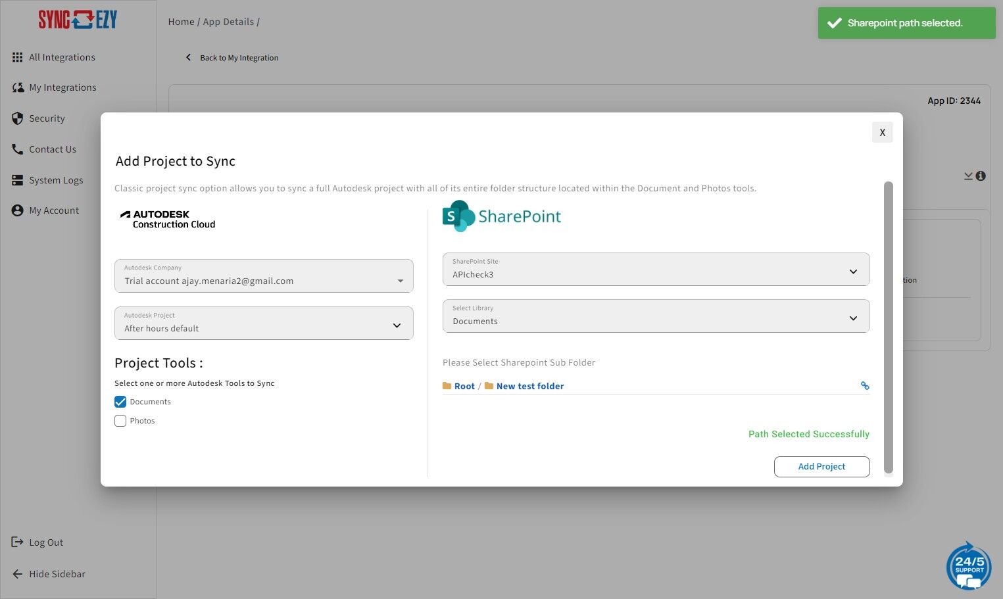Click the Add Project button
Image resolution: width=1003 pixels, height=599 pixels.
click(822, 467)
